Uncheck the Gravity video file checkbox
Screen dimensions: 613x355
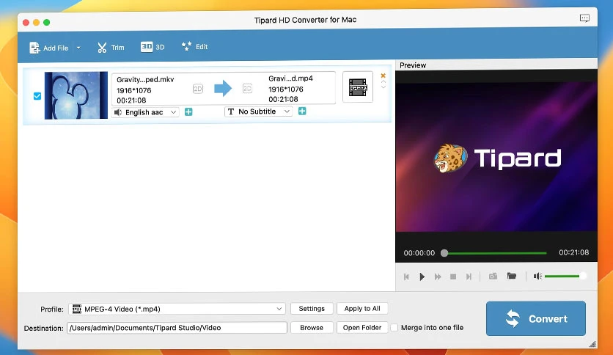[37, 96]
